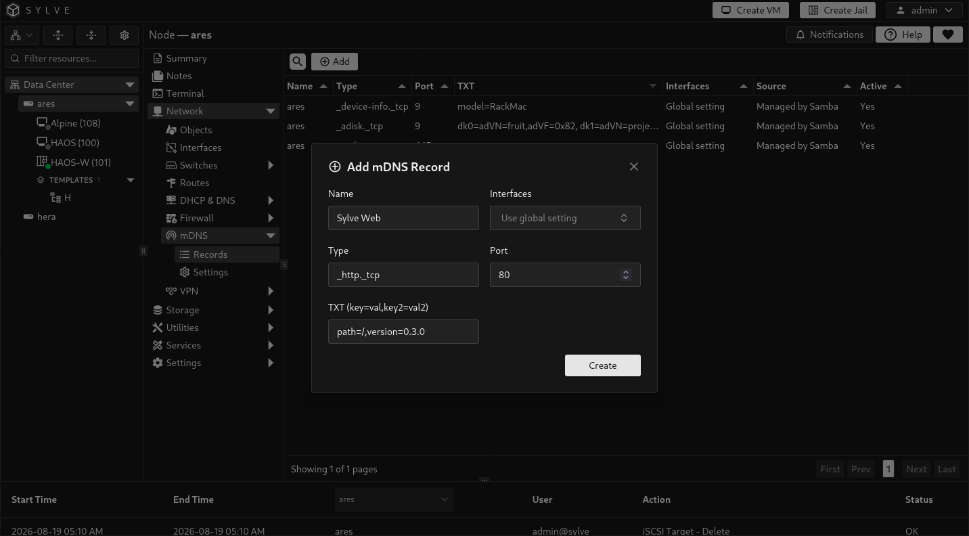Select the HAOS-W (101) VM

tap(81, 162)
